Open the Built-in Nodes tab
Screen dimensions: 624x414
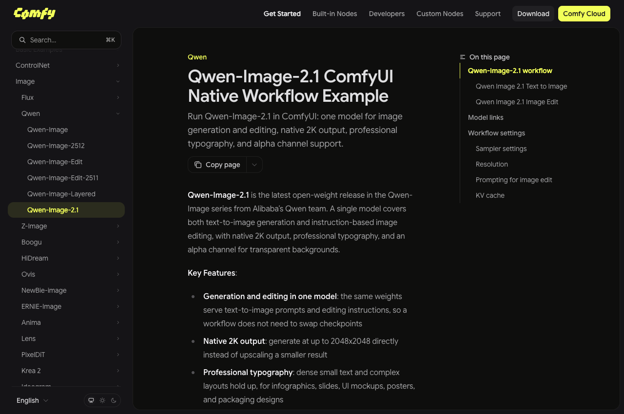[335, 14]
